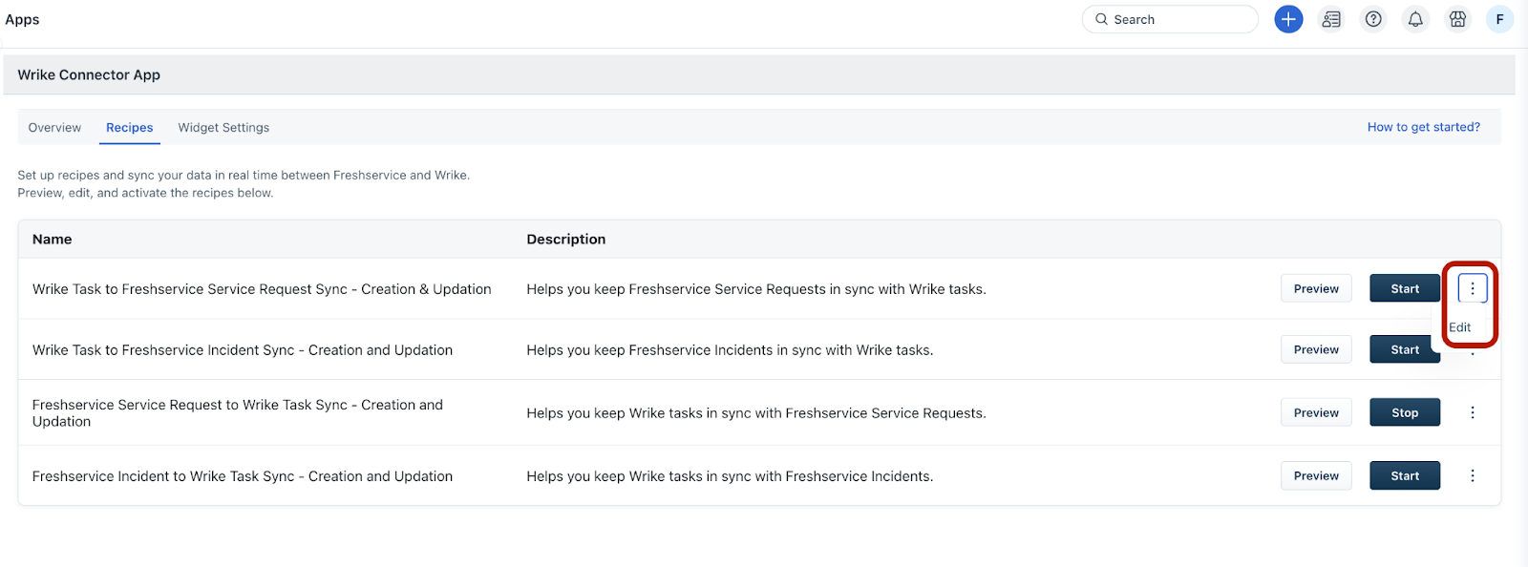Start the Wrike Task to Service Request Sync recipe

(x=1405, y=288)
